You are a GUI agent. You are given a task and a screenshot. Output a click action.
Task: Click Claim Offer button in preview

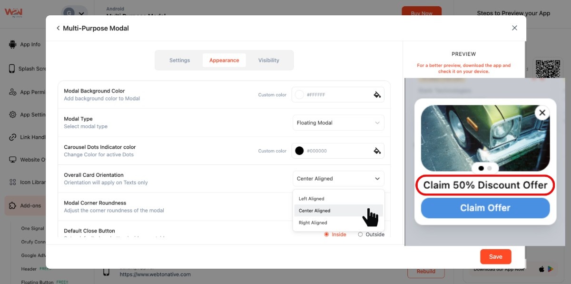[x=485, y=208]
